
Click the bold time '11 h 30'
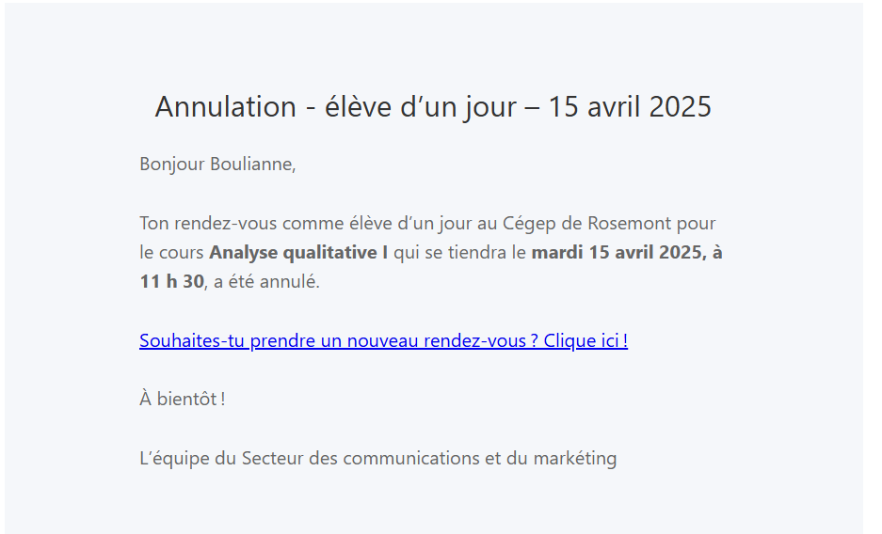[171, 282]
